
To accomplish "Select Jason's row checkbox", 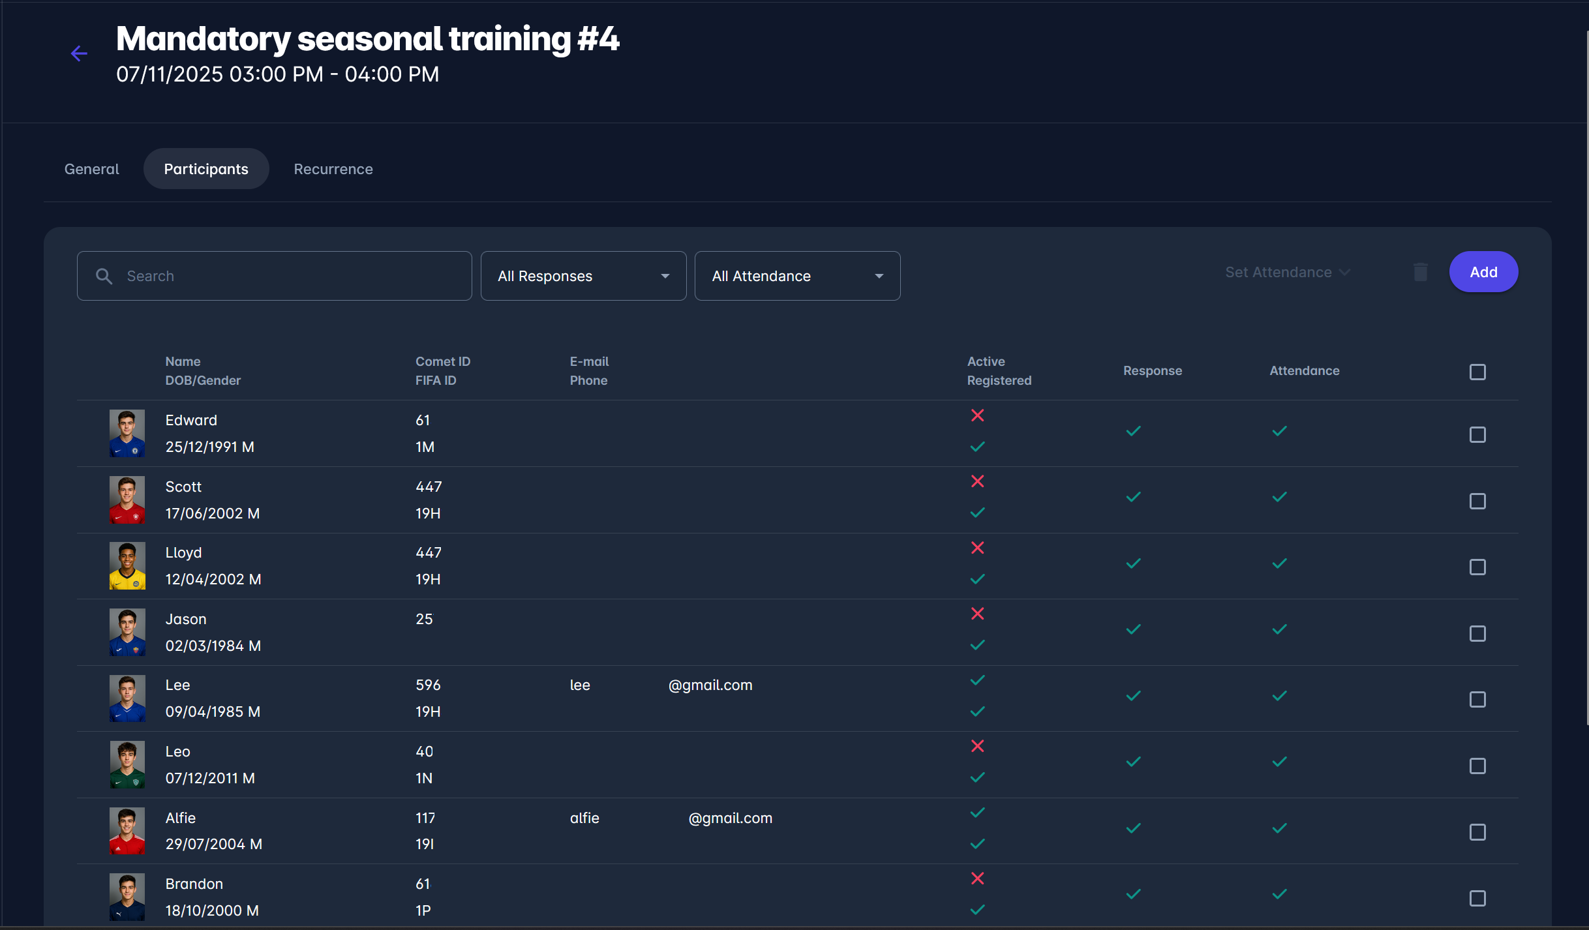I will pyautogui.click(x=1477, y=634).
